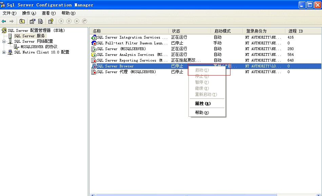Click the SQL Server 服务 tree icon

(x=10, y=36)
